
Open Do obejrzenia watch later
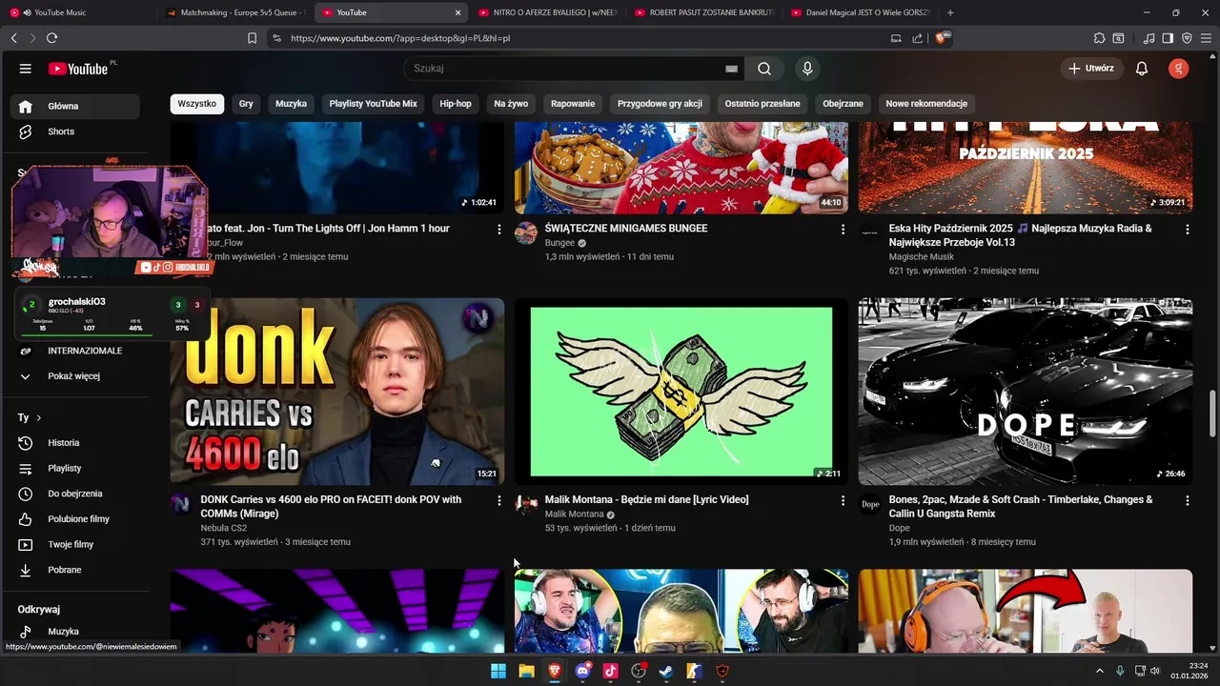click(75, 494)
